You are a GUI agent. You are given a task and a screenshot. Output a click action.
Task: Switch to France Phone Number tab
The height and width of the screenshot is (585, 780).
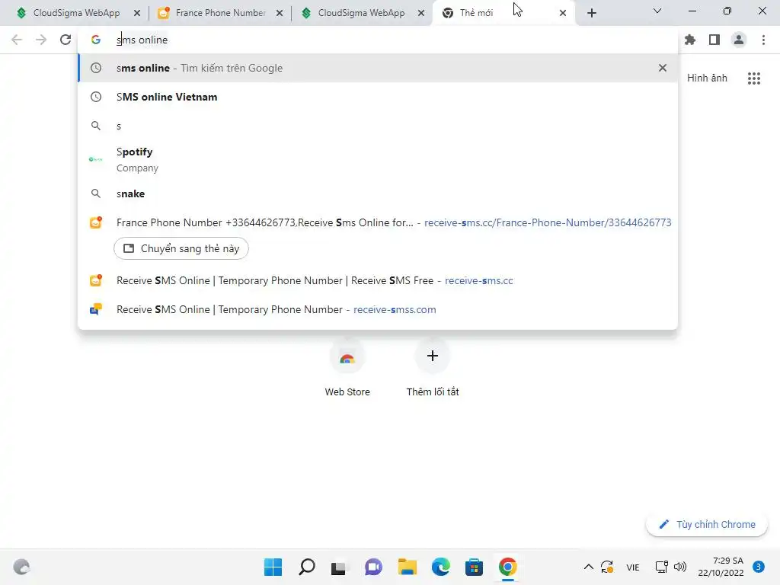click(220, 13)
